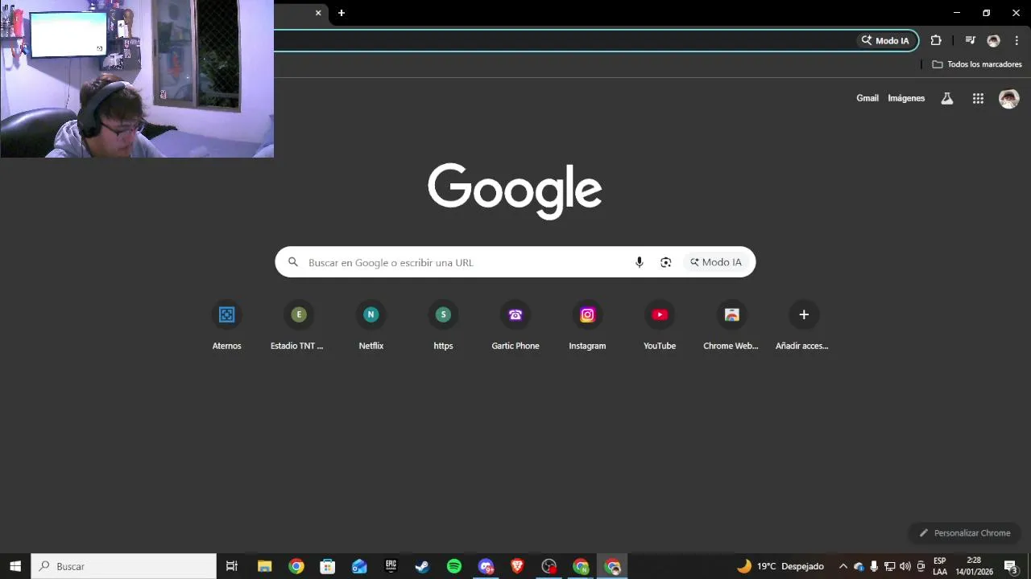Screen dimensions: 1031x579
Task: Click Modo IA button in address bar
Action: [x=885, y=40]
